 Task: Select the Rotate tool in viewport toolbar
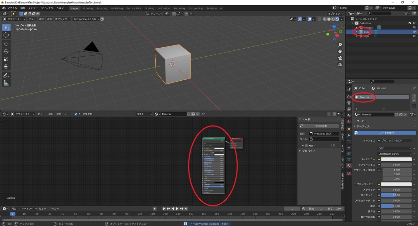(x=6, y=51)
